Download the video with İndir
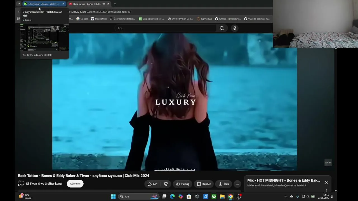Viewport: 358px width, 201px height. coord(224,184)
